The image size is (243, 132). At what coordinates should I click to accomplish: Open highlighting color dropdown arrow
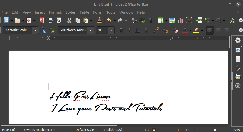pyautogui.click(x=202, y=30)
